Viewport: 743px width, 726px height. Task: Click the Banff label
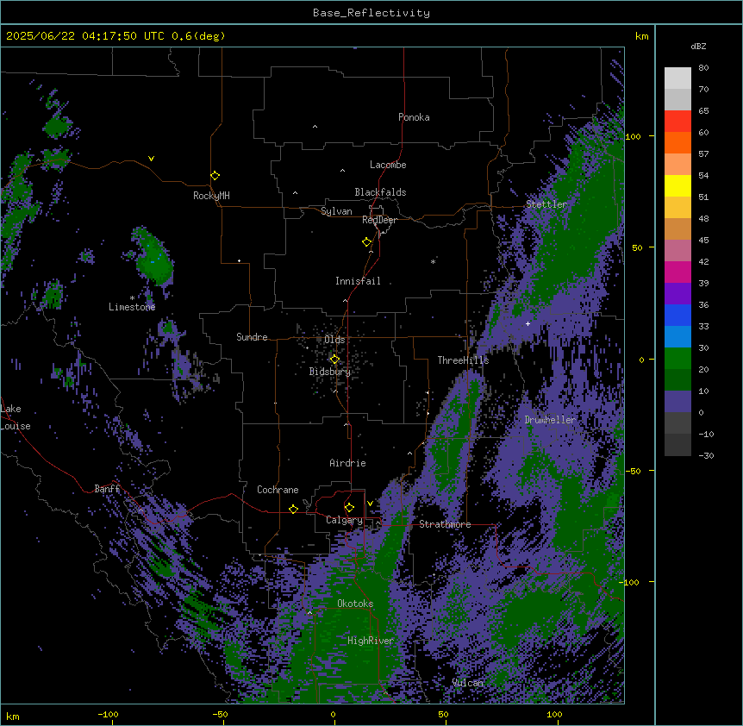coord(107,489)
